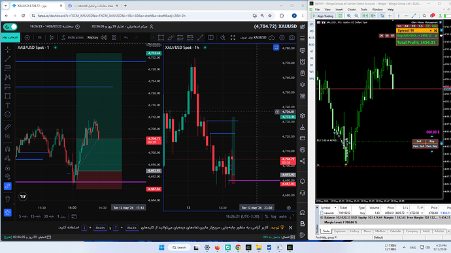Toggle auto scale on chart
Viewport: 451px width, 253px height.
pos(283,216)
